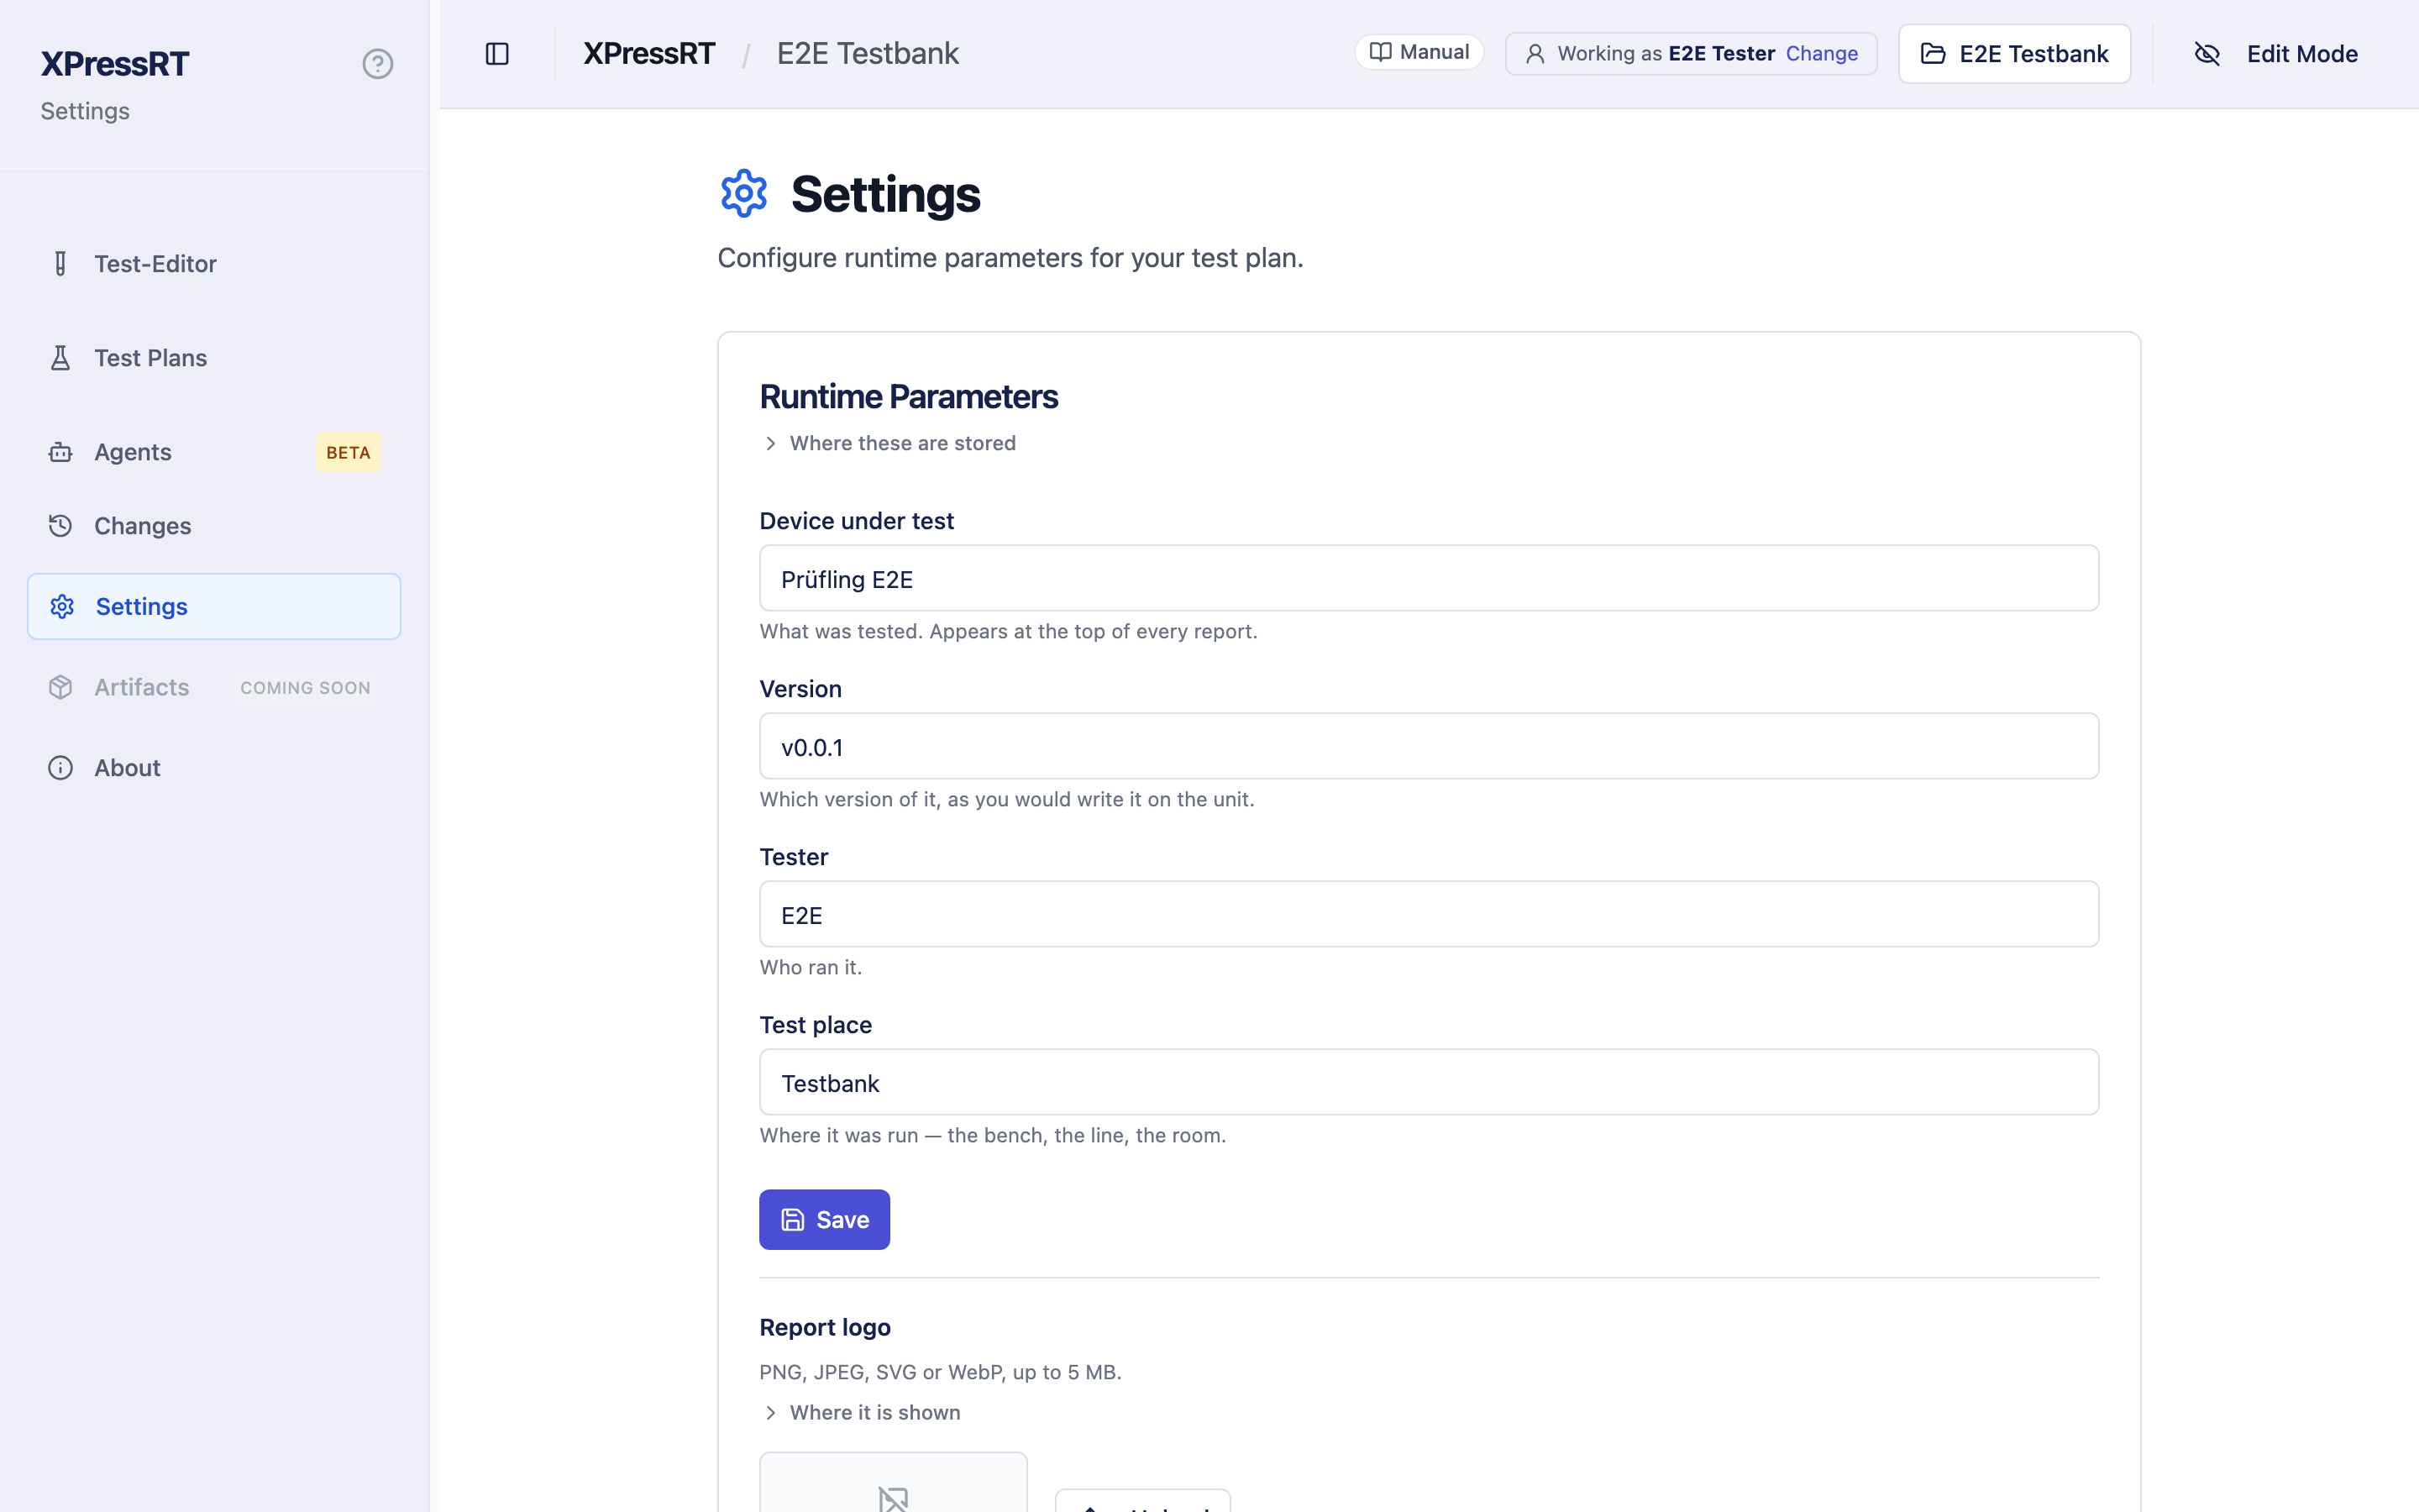
Task: Focus the Tester input field
Action: point(1429,914)
